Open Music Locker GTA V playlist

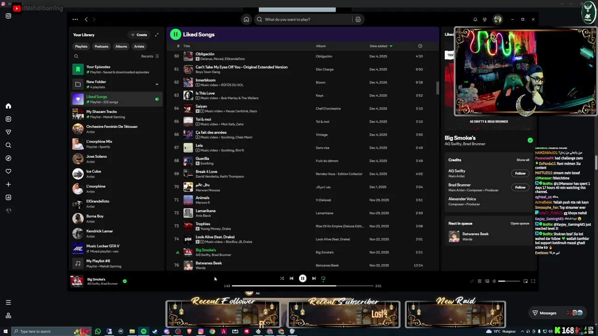[x=117, y=248]
